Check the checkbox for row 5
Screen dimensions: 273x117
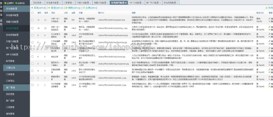pyautogui.click(x=32, y=64)
